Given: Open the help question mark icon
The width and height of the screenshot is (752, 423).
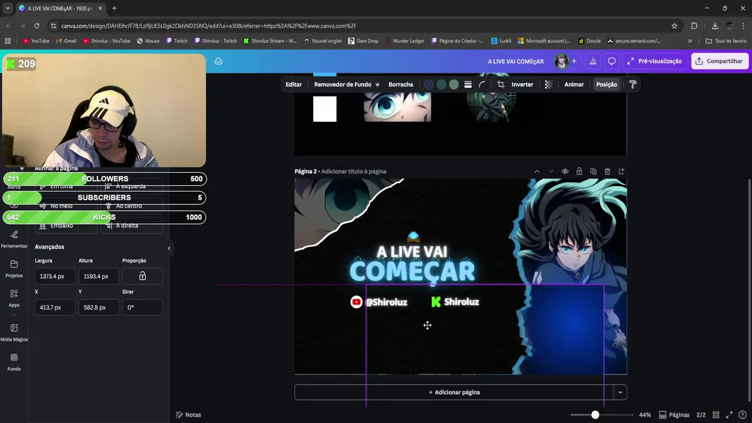Looking at the screenshot, I should point(743,415).
